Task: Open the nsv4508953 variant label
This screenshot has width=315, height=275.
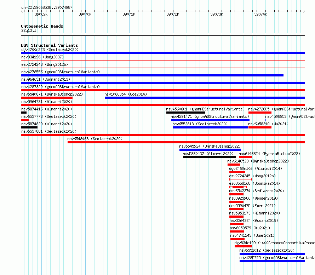Action: pyautogui.click(x=290, y=116)
